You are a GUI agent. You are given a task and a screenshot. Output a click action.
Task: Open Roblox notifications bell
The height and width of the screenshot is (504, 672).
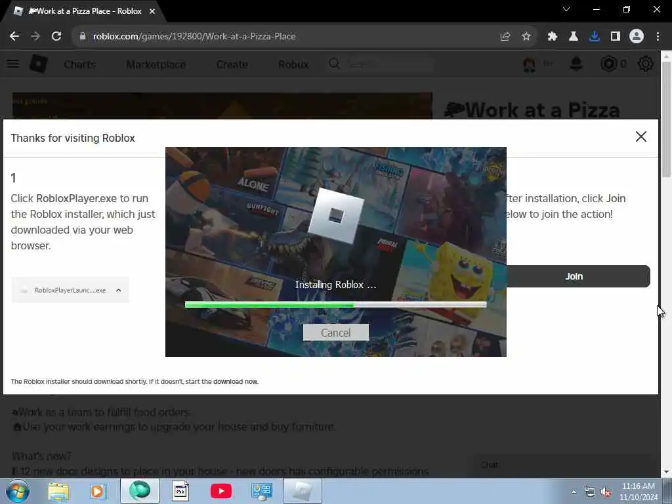tap(576, 64)
